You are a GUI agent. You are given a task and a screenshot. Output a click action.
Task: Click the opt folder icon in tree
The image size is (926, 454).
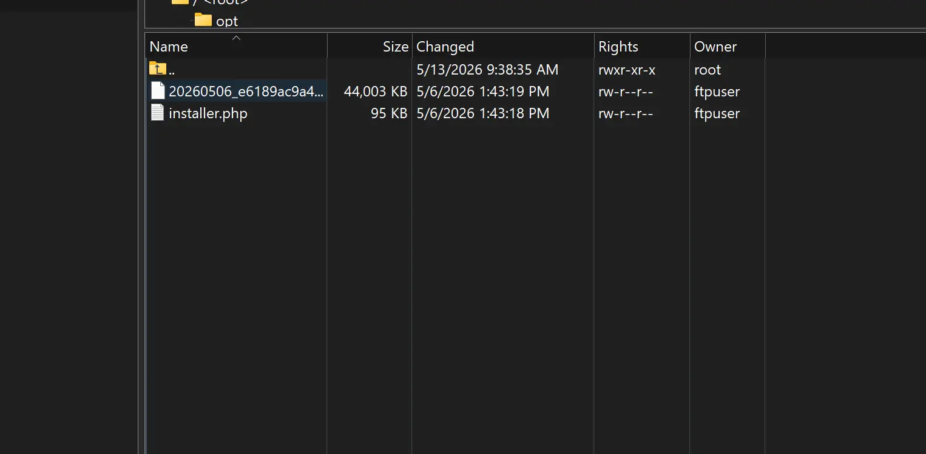pyautogui.click(x=203, y=20)
